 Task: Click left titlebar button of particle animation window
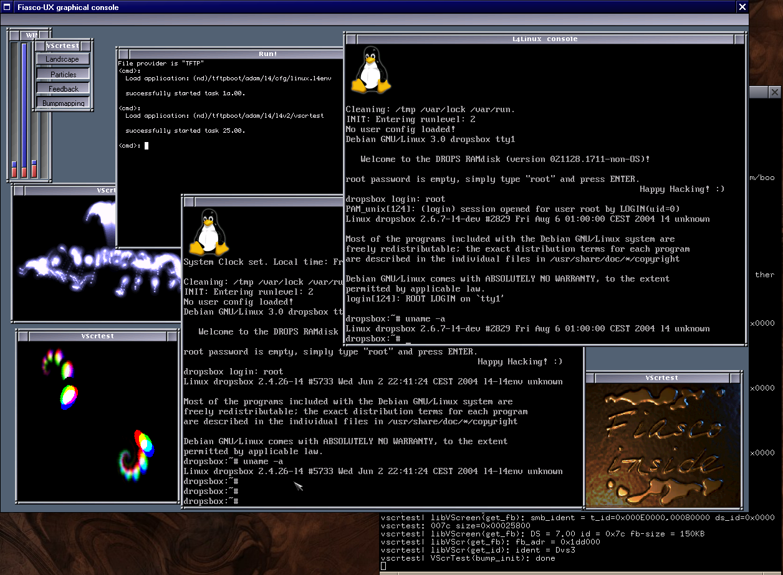(19, 190)
